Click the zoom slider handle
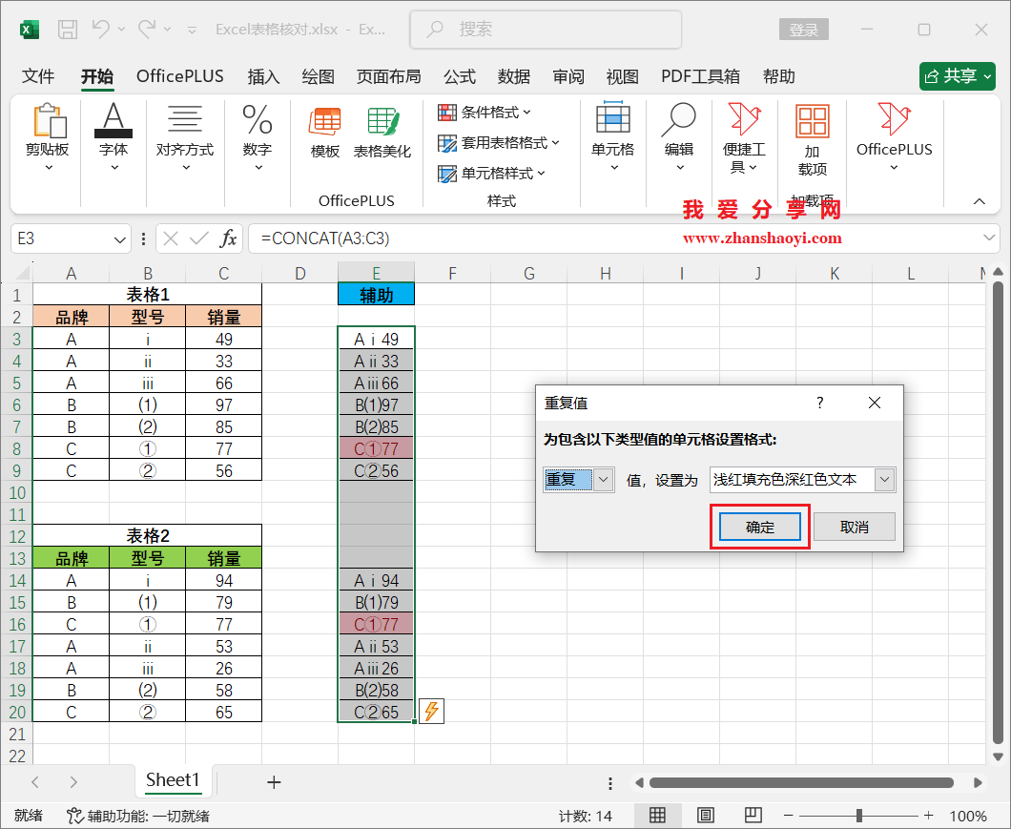 pos(858,816)
